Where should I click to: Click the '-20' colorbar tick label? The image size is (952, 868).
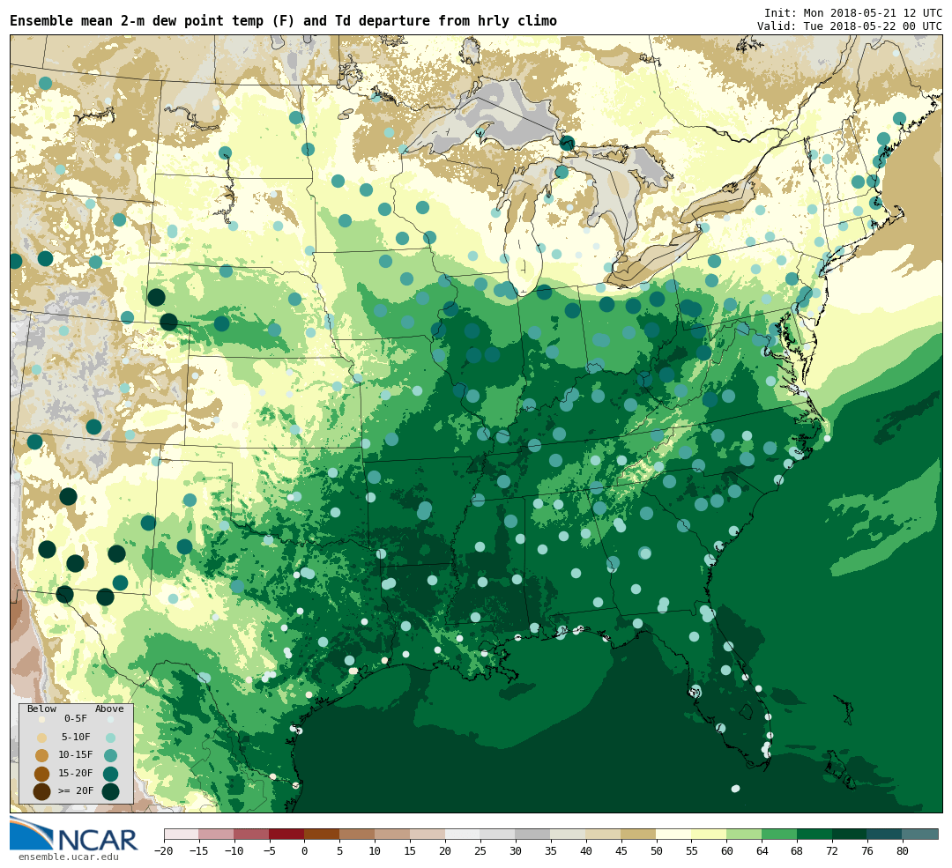point(164,851)
